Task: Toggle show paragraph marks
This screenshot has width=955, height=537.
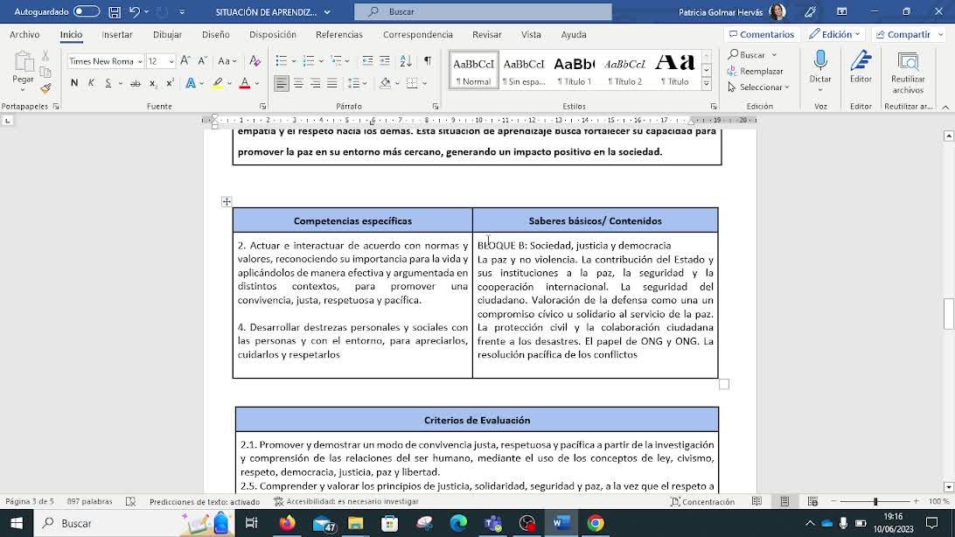Action: [x=428, y=61]
